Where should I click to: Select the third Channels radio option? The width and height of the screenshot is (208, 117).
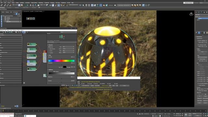tap(49, 51)
